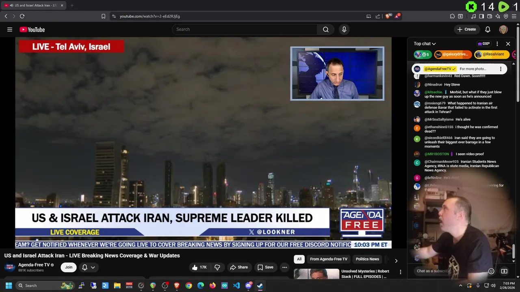Open @galaxydrive Super Chat chip
The image size is (520, 292).
pyautogui.click(x=453, y=54)
